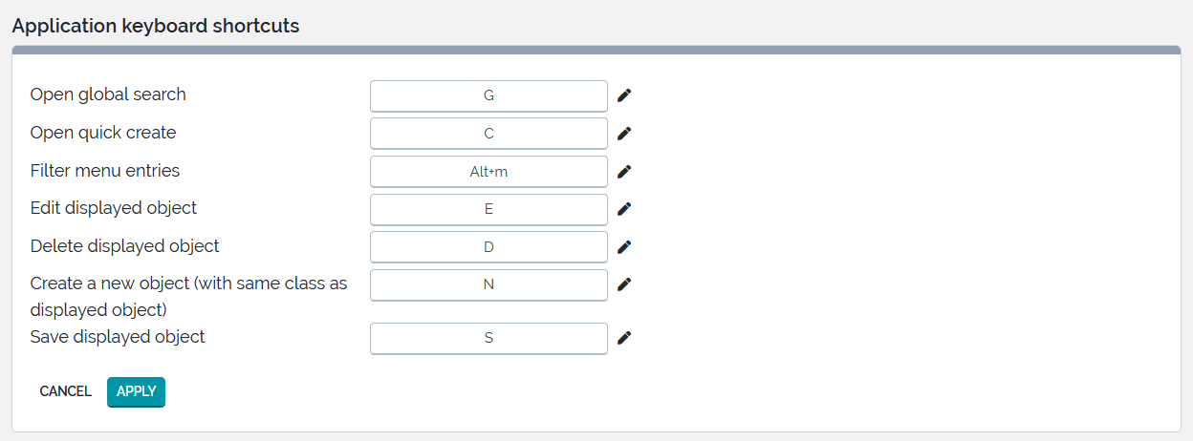Click the Open global search label
Image resolution: width=1193 pixels, height=441 pixels.
pos(108,94)
